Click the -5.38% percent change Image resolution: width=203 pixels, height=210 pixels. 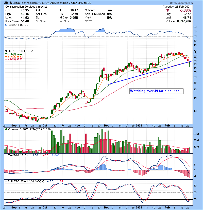185,10
